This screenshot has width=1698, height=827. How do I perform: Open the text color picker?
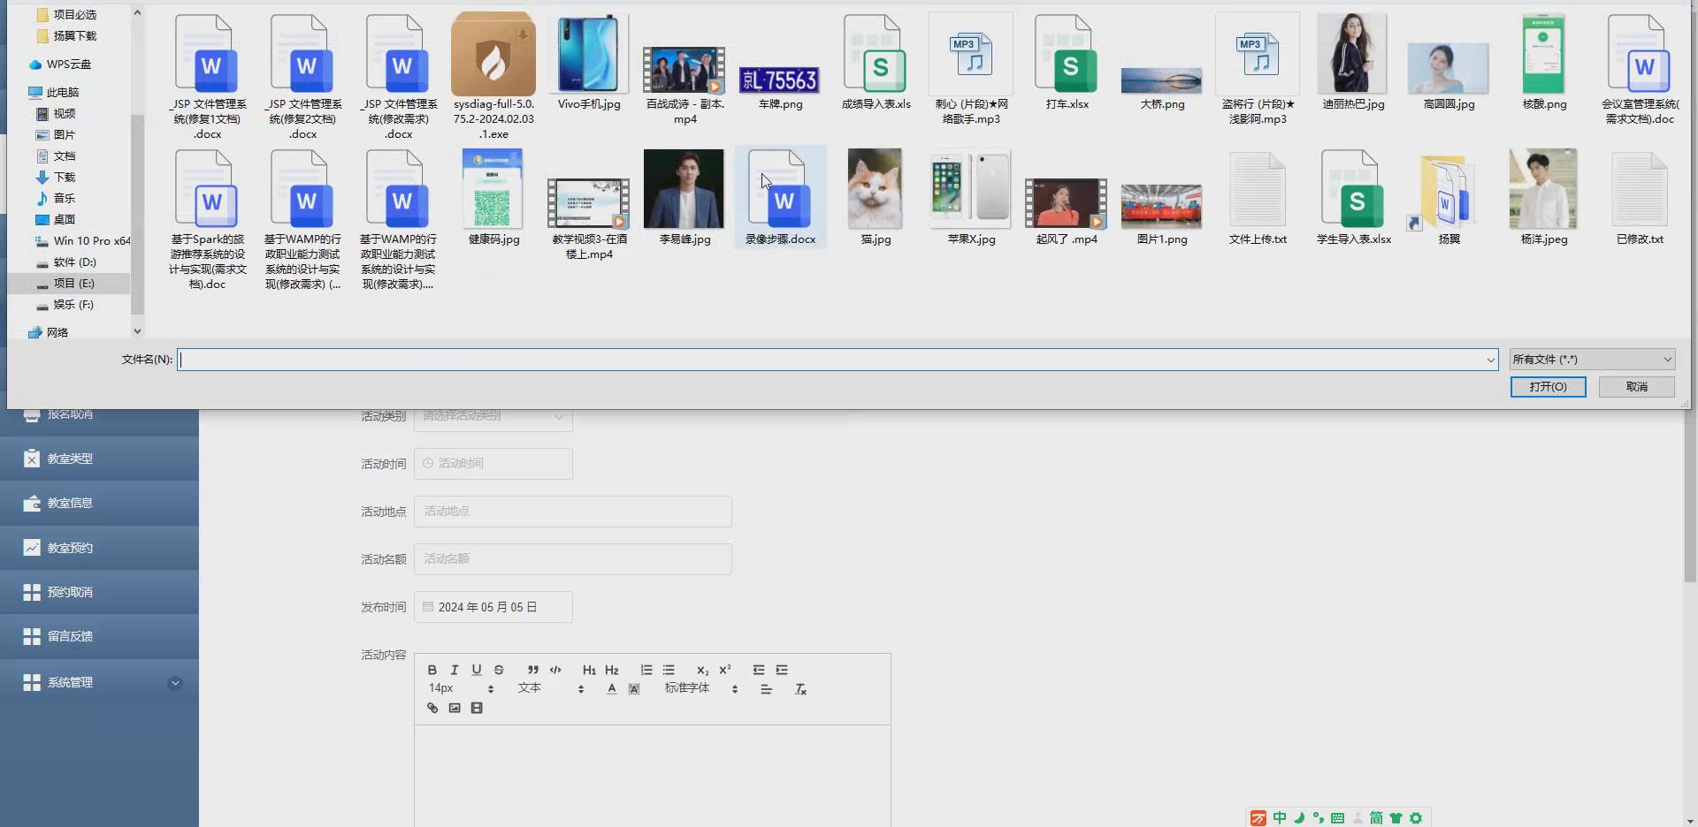point(611,689)
